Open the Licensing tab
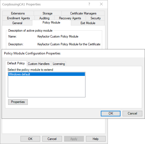145x144 pixels. click(x=59, y=64)
